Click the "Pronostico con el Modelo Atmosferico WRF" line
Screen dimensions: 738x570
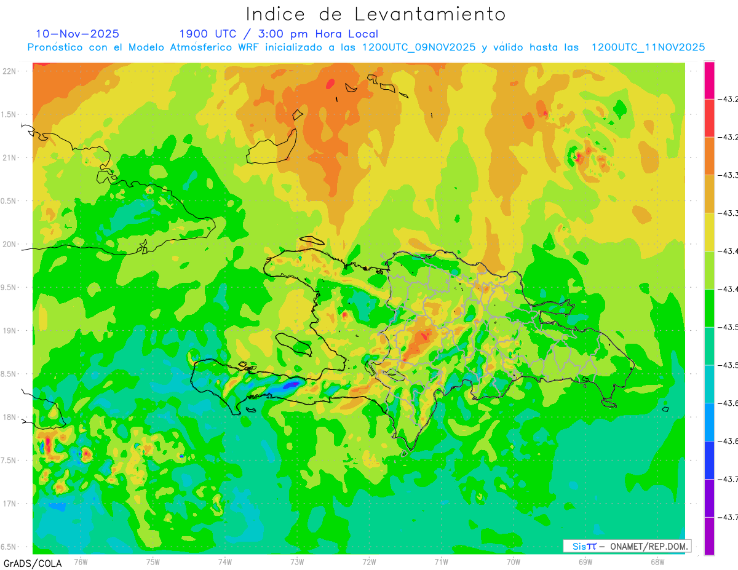pos(366,47)
